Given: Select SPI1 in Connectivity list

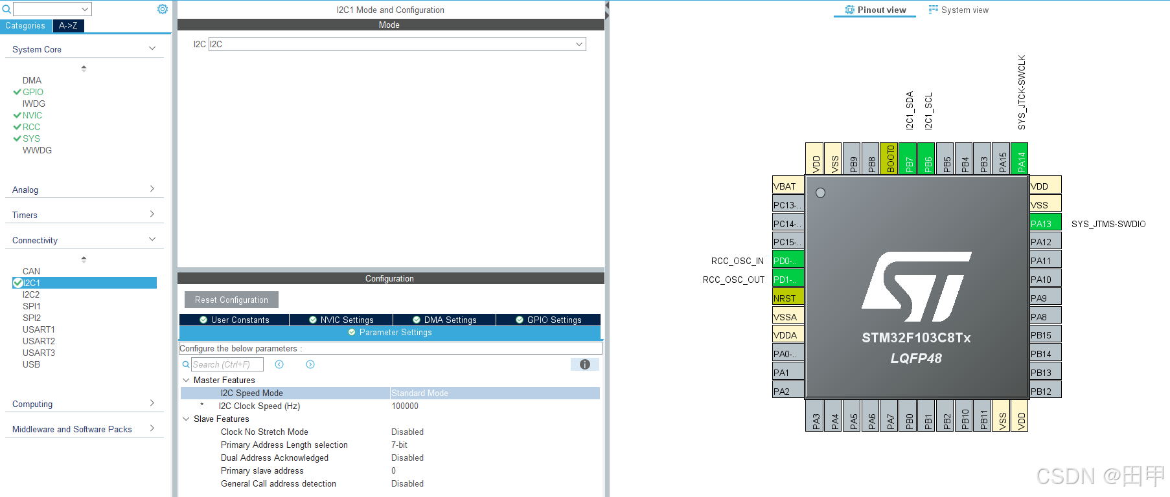Looking at the screenshot, I should [32, 306].
